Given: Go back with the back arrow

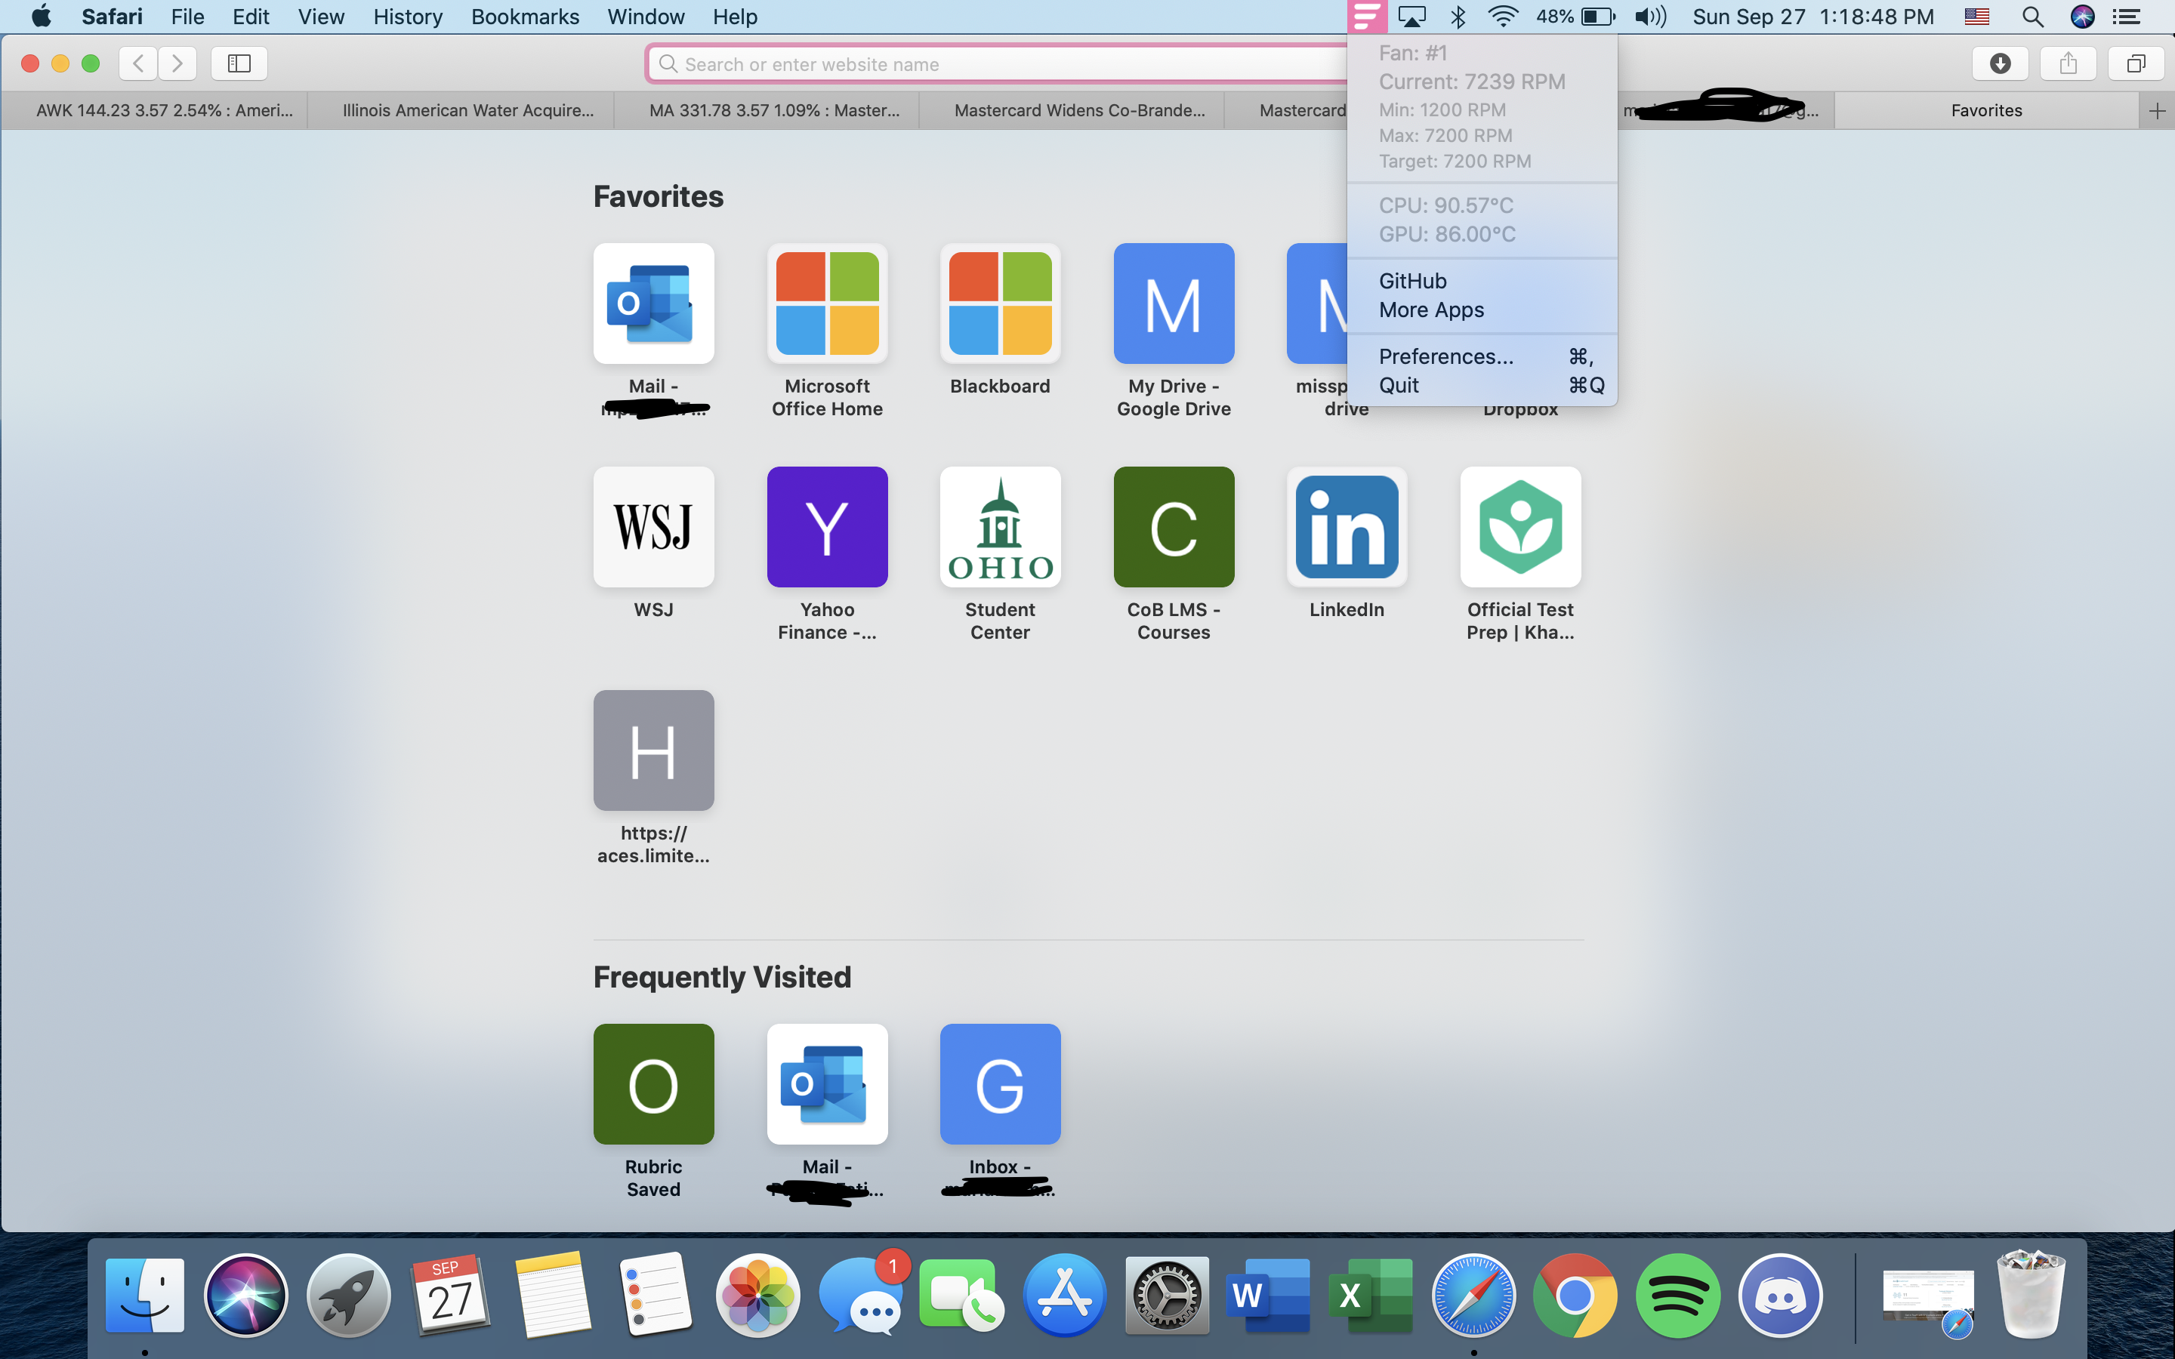Looking at the screenshot, I should tap(138, 63).
